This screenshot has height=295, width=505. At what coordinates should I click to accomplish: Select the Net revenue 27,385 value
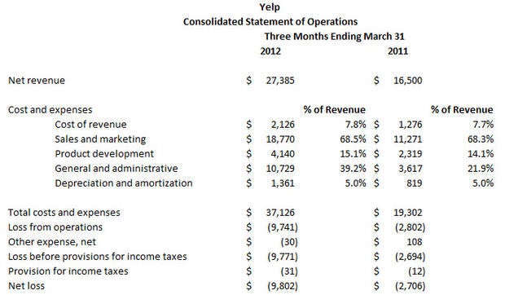click(x=280, y=81)
